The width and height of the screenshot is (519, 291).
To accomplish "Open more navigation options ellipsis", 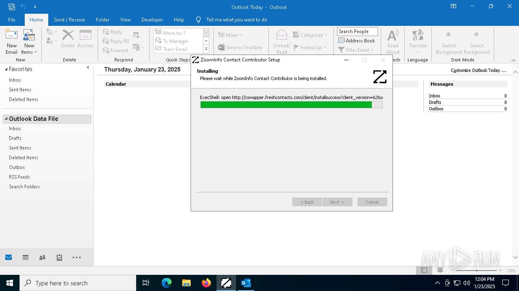I will 77,257.
